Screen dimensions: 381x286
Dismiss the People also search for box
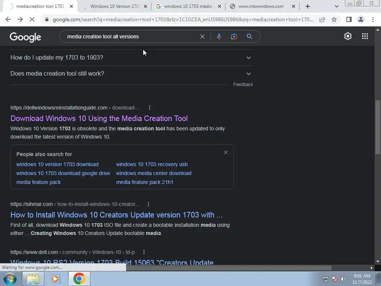(x=226, y=152)
